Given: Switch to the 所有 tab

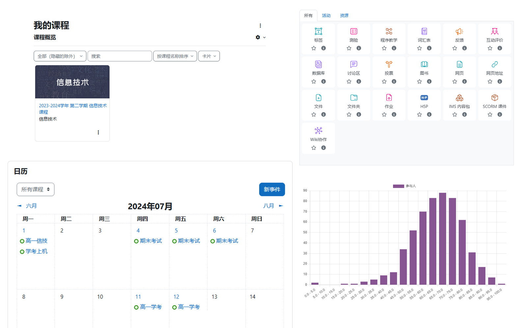Looking at the screenshot, I should click(308, 15).
